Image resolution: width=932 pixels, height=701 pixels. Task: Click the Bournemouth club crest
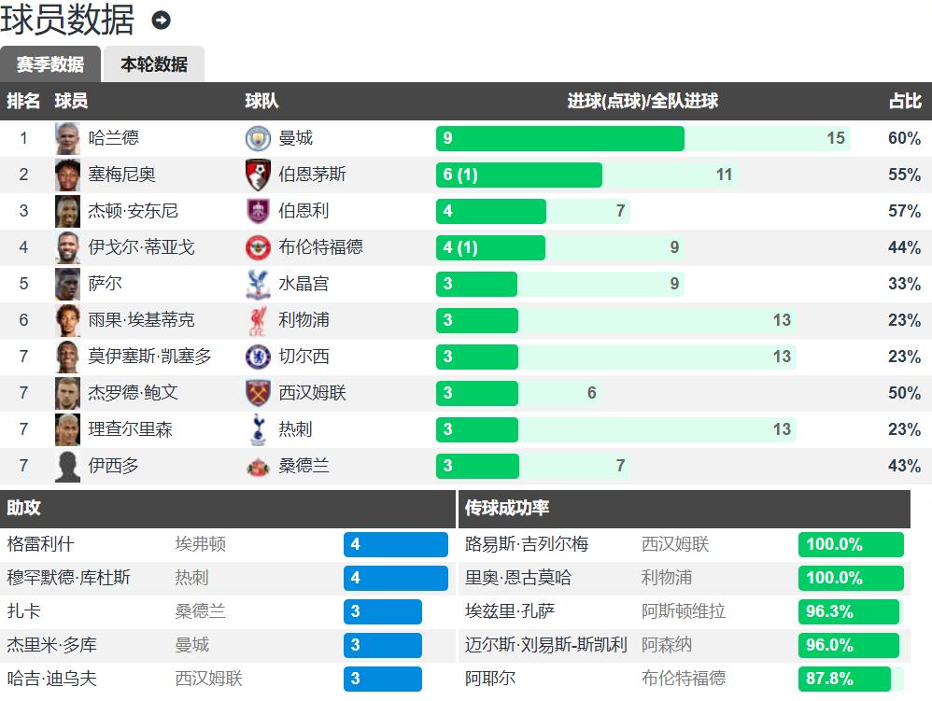258,175
